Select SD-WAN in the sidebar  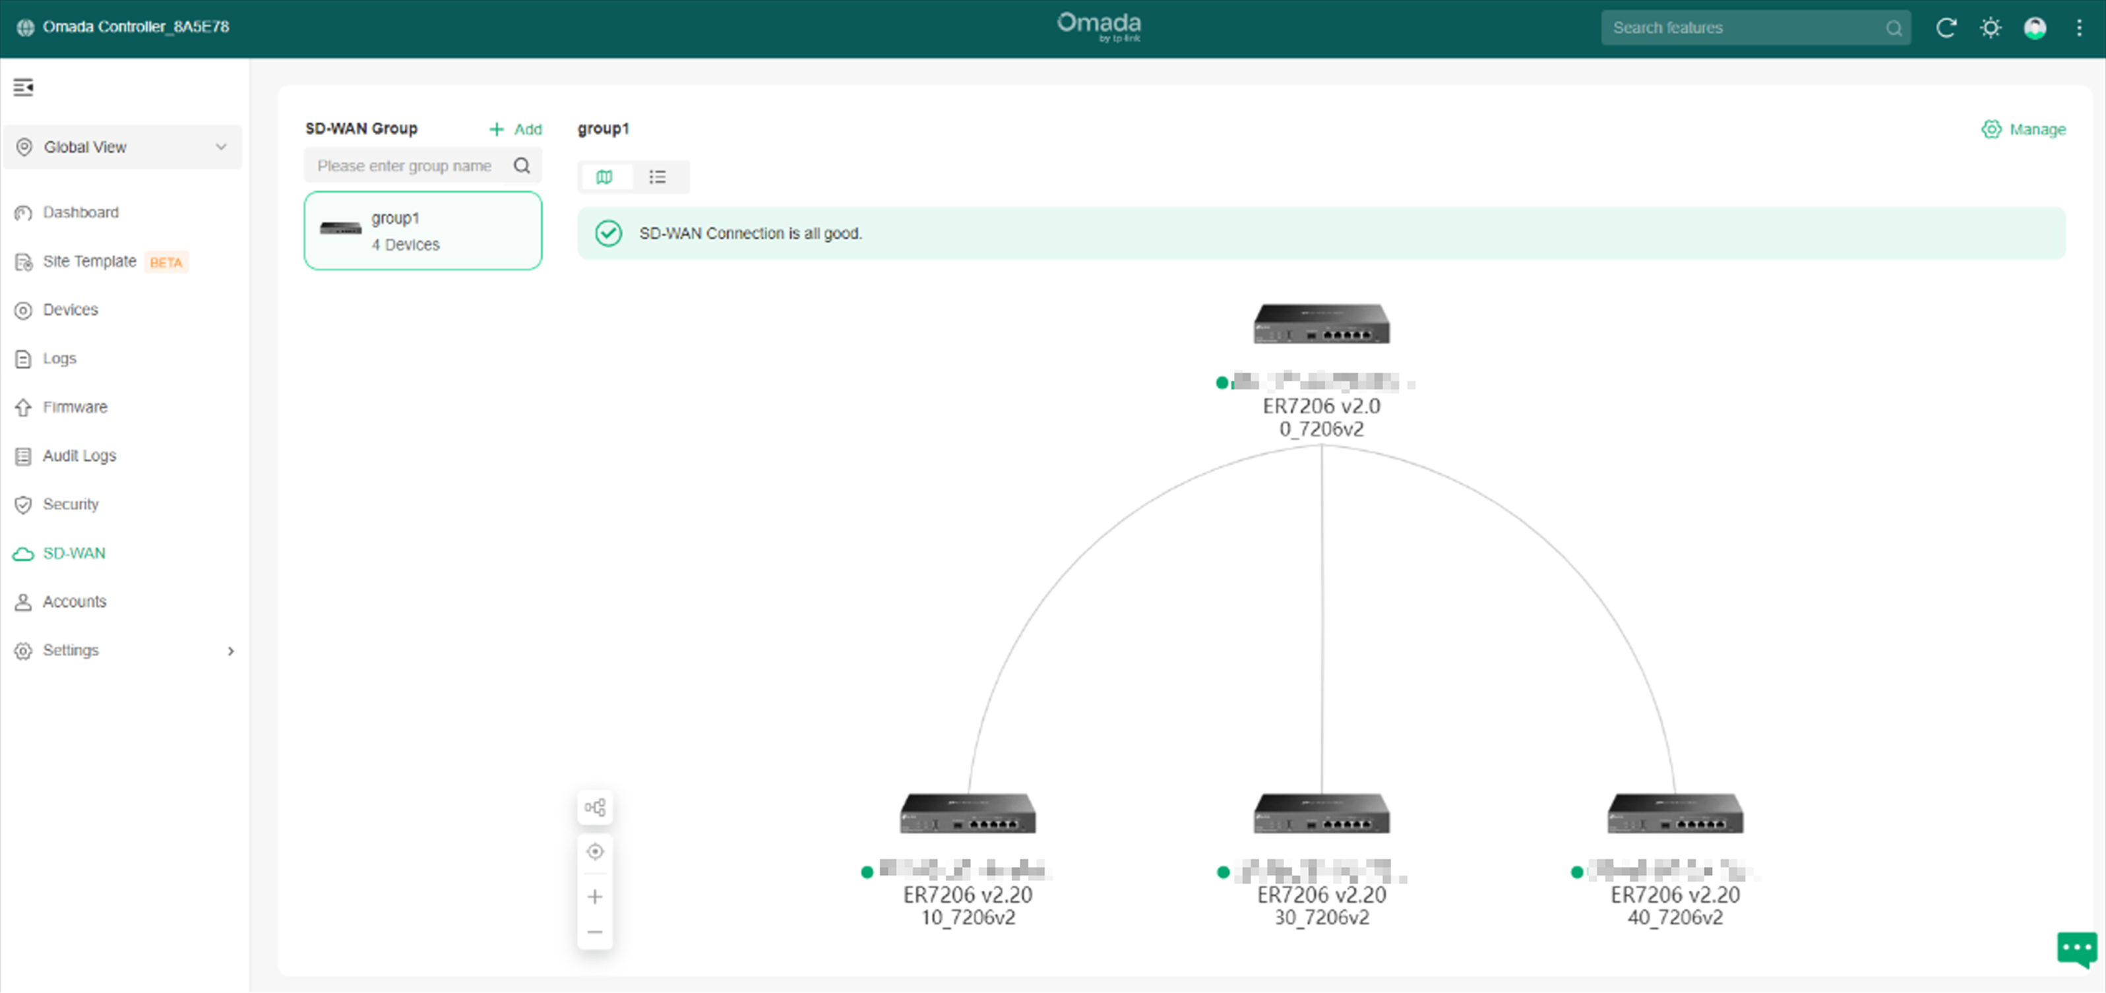click(x=74, y=553)
